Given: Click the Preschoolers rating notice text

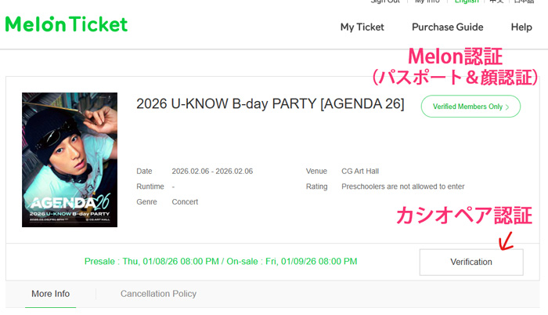Looking at the screenshot, I should 402,186.
